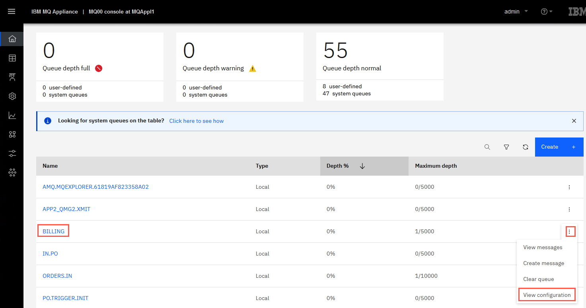Select View configuration menu item
Image resolution: width=586 pixels, height=308 pixels.
547,295
